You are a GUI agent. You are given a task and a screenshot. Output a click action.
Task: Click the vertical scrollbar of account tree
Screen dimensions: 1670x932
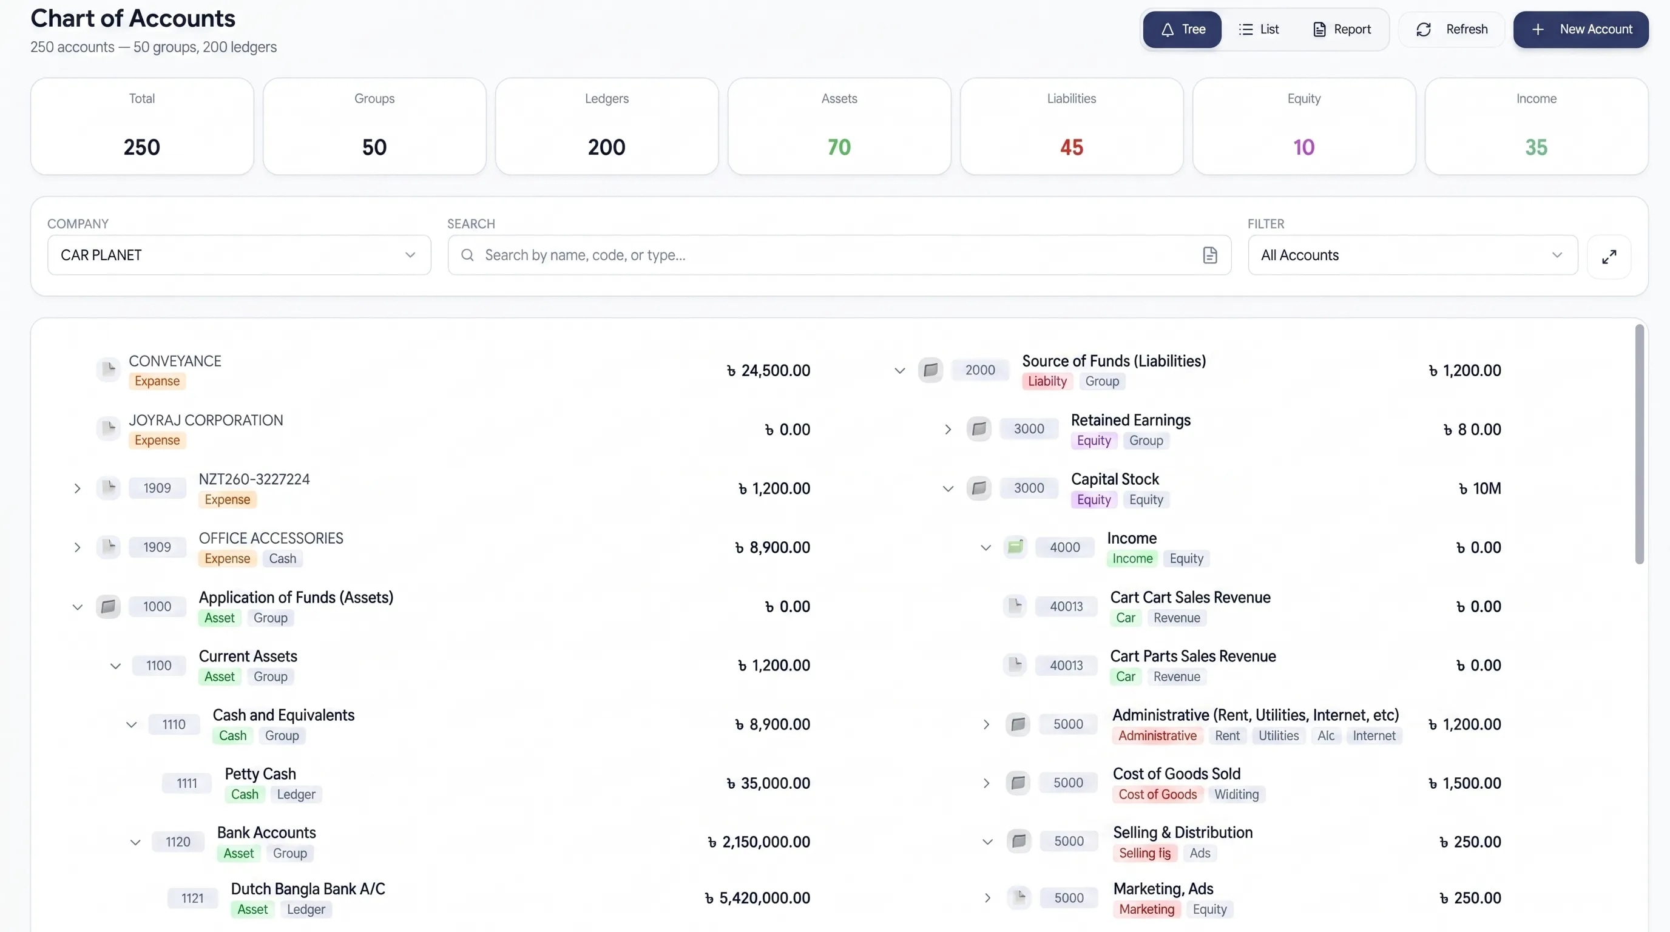click(1640, 445)
